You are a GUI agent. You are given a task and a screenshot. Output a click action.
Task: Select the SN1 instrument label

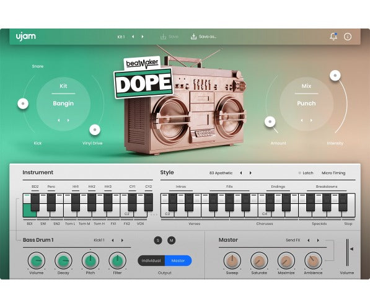coord(43,224)
